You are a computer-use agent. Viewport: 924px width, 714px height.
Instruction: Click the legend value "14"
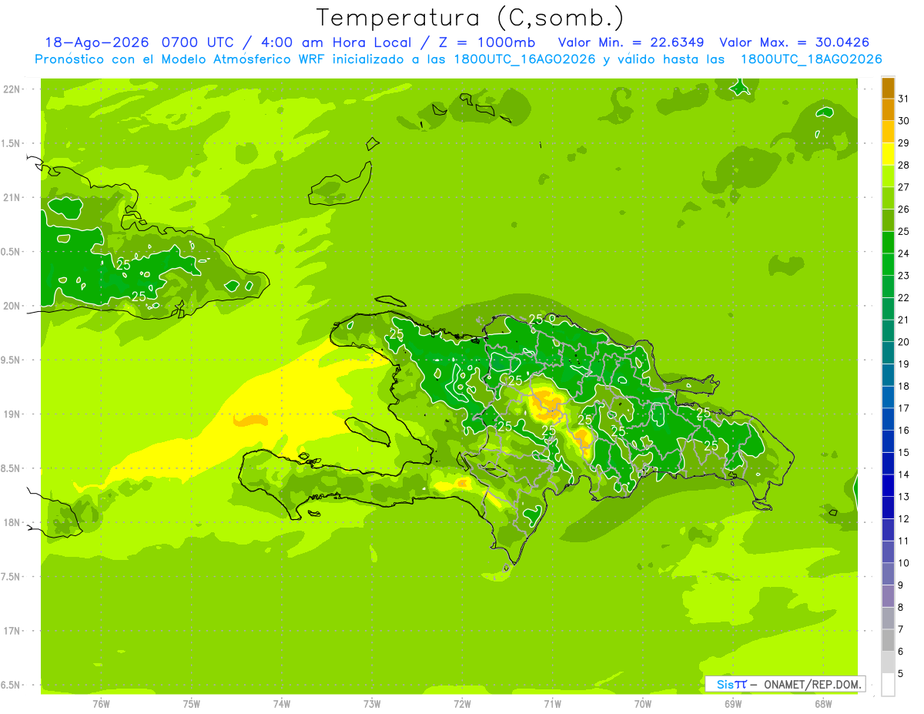point(904,474)
